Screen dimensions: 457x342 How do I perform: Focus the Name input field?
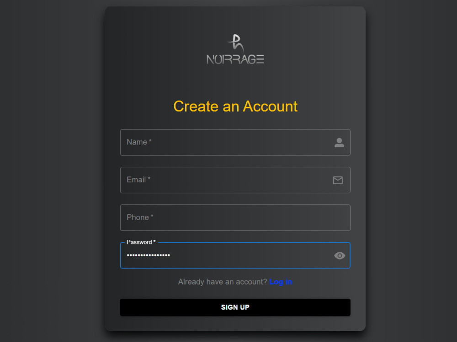tap(235, 142)
